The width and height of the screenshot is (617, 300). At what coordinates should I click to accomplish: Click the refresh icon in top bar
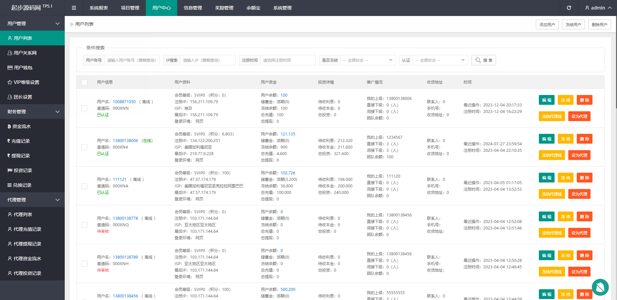[x=569, y=8]
